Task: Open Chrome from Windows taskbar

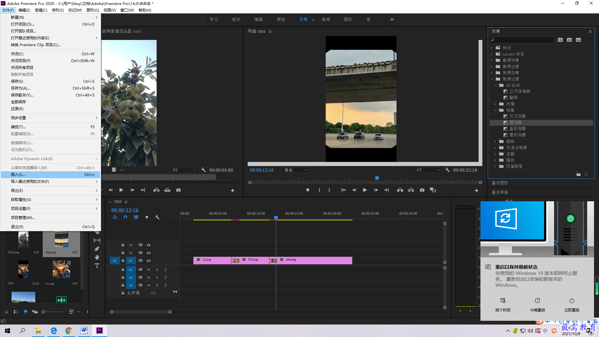Action: (x=69, y=331)
